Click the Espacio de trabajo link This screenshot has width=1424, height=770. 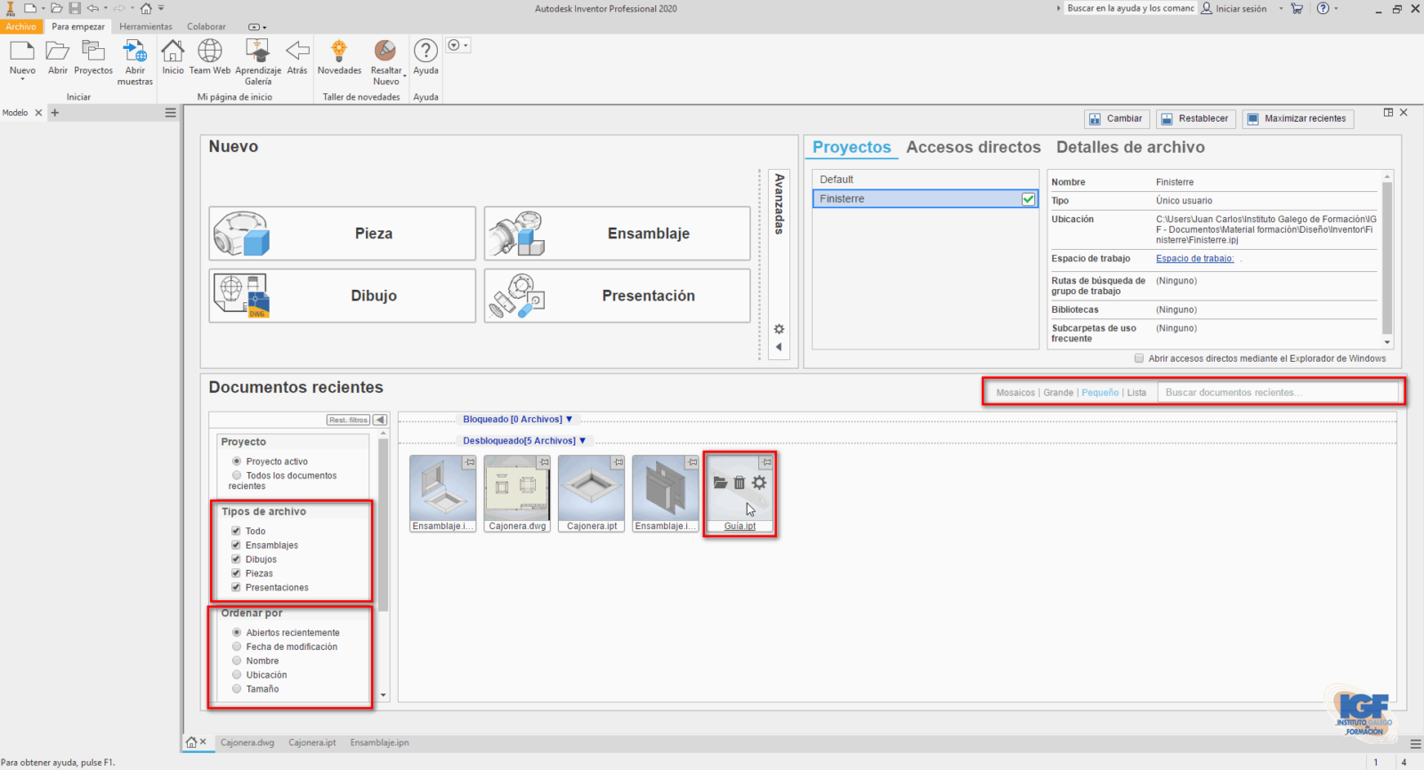tap(1194, 259)
